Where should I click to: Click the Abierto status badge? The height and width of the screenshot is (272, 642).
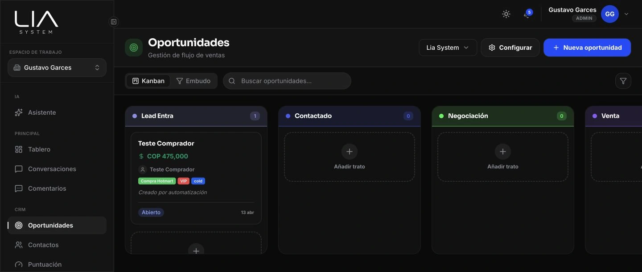pos(151,212)
